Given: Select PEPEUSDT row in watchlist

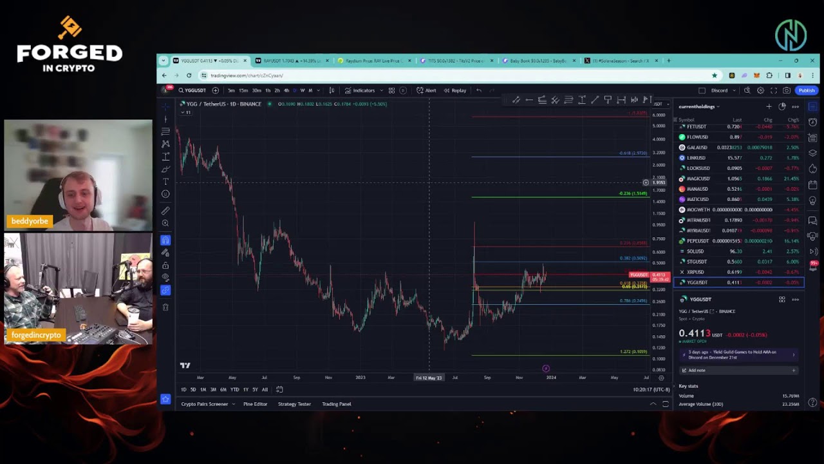Looking at the screenshot, I should tap(739, 241).
